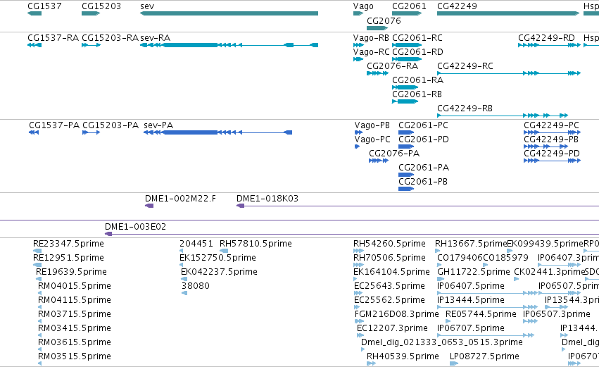This screenshot has height=367, width=599.
Task: Select EST RH13667.5prime
Action: [437, 251]
